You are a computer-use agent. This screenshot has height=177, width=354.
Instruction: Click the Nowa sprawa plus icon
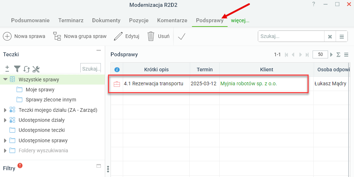pos(7,36)
